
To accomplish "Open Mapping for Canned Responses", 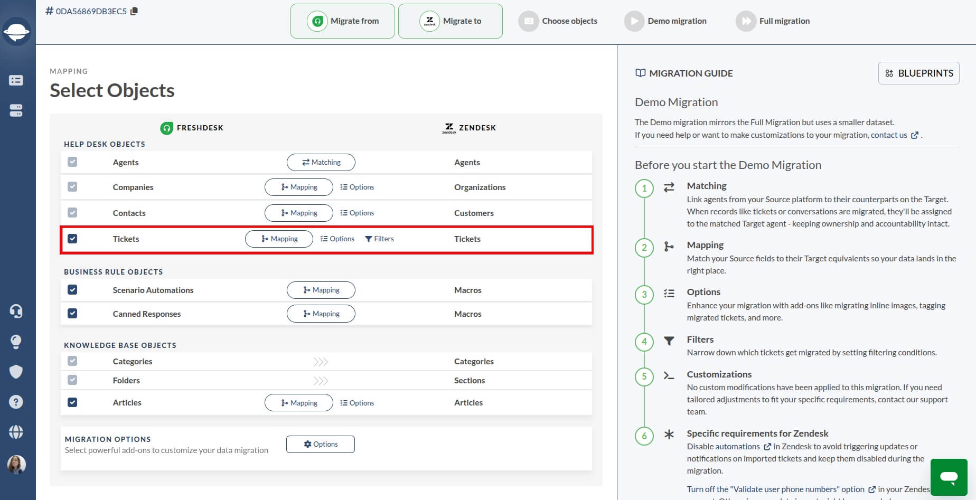I will pyautogui.click(x=321, y=314).
